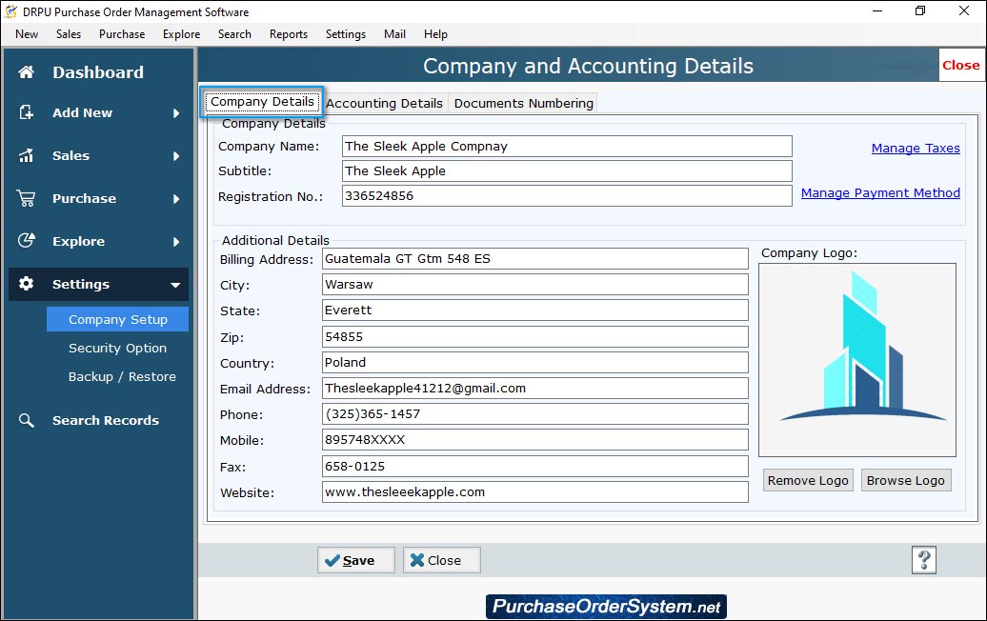Screen dimensions: 987x621
Task: Click the Save button
Action: click(356, 560)
